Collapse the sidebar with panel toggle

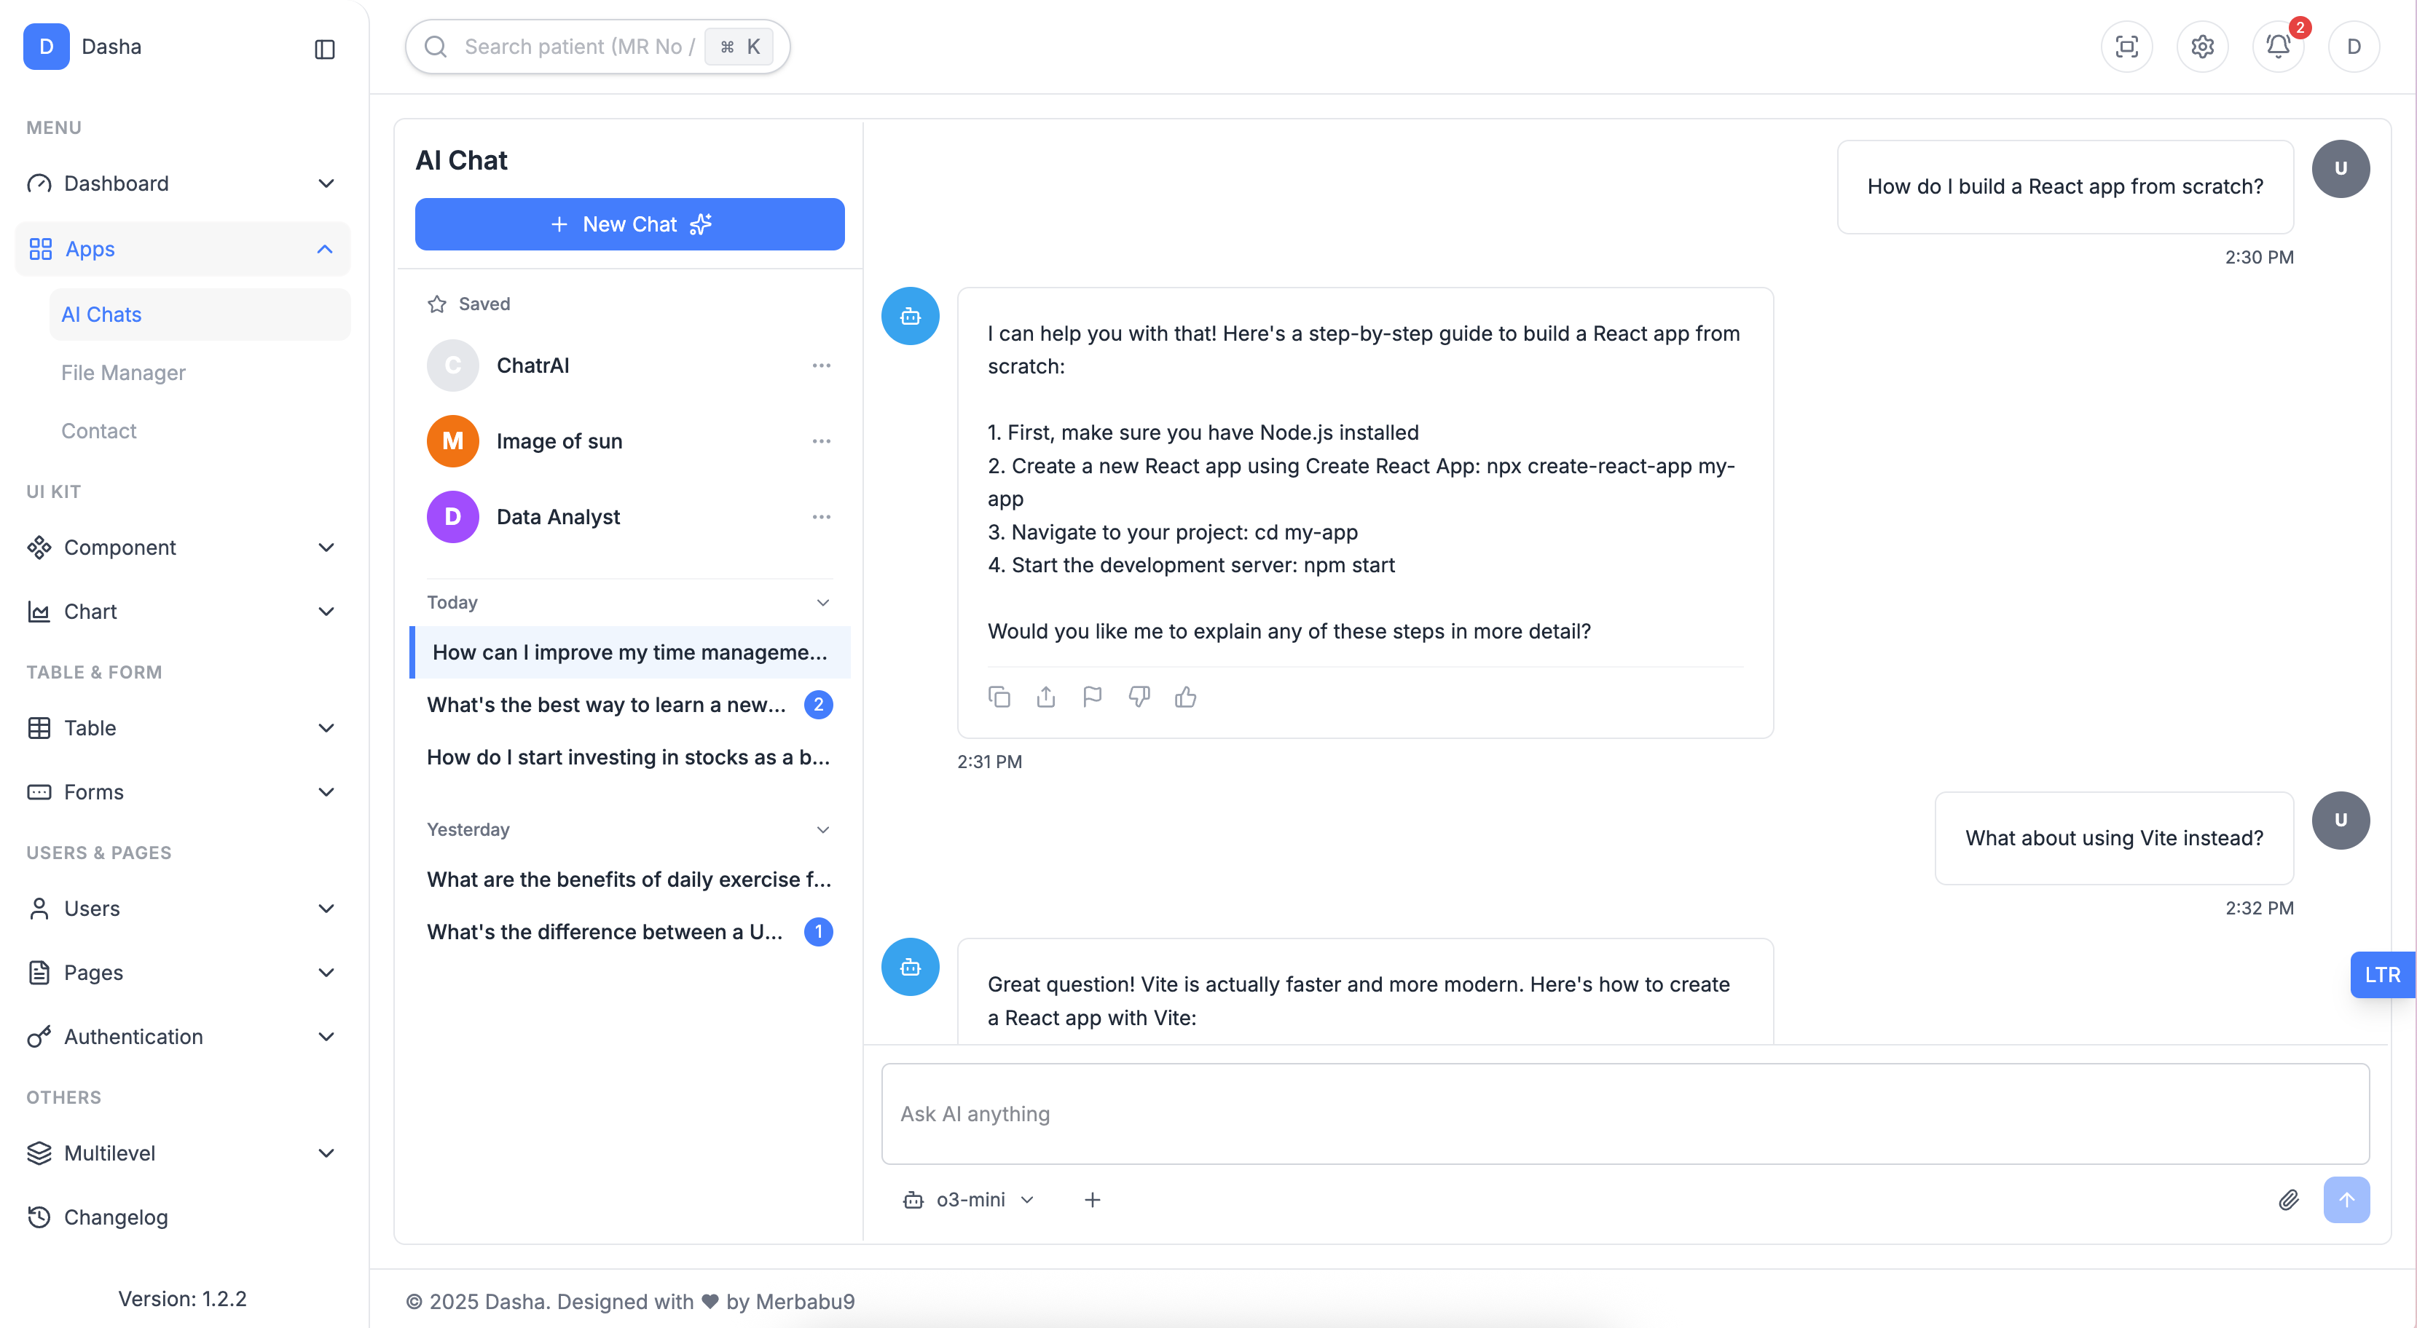coord(325,49)
